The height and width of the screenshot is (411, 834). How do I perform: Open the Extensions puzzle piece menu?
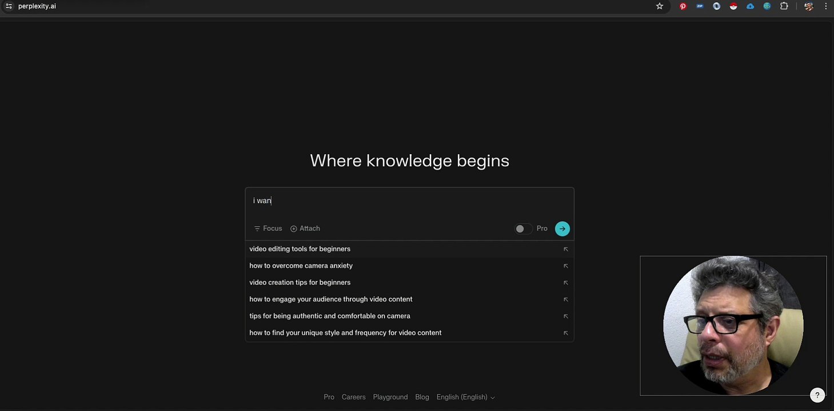[x=784, y=6]
